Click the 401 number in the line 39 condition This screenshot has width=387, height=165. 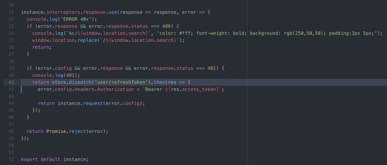point(212,68)
